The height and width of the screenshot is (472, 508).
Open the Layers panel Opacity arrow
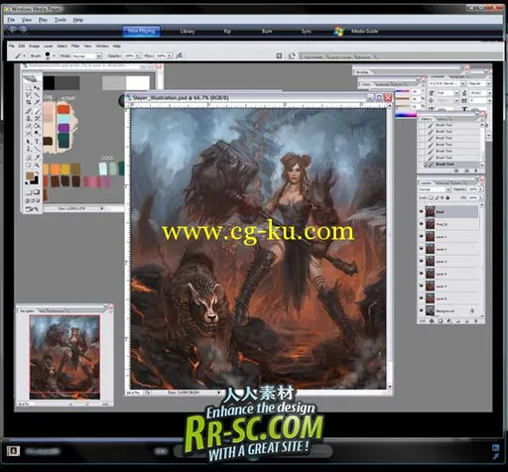pos(480,189)
